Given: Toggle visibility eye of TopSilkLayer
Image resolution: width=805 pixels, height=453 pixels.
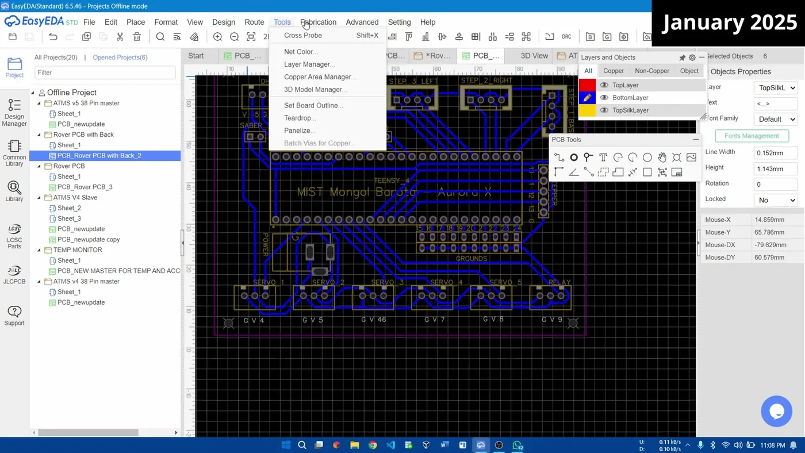Looking at the screenshot, I should (x=604, y=110).
